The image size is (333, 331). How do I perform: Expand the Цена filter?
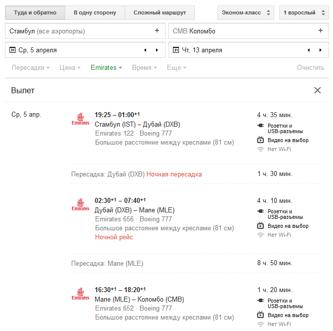pyautogui.click(x=70, y=68)
